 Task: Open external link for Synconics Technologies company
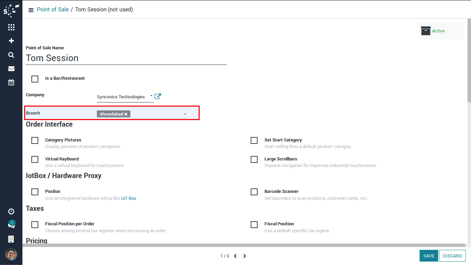pyautogui.click(x=158, y=97)
